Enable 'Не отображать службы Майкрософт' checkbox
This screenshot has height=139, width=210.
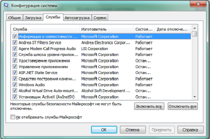pos(13,117)
